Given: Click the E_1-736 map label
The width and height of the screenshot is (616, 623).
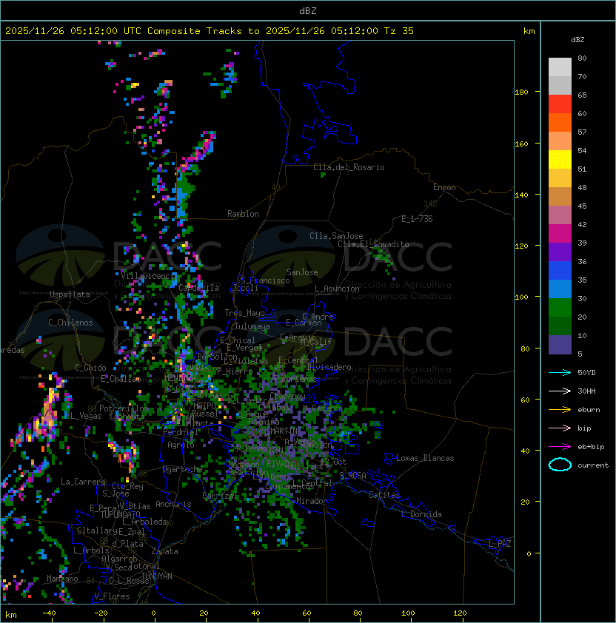Looking at the screenshot, I should (x=417, y=219).
